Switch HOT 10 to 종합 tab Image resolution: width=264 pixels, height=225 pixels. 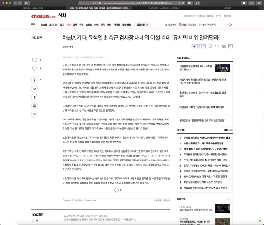tap(226, 130)
